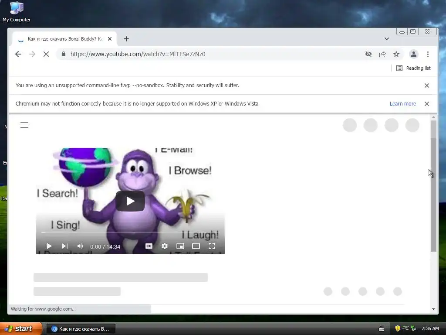Viewport: 446px width, 335px height.
Task: Dismiss the Windows XP unsupported warning
Action: [427, 104]
